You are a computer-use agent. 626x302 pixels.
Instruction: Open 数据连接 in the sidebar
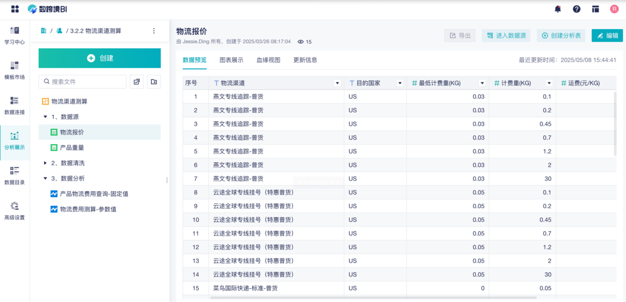[15, 105]
